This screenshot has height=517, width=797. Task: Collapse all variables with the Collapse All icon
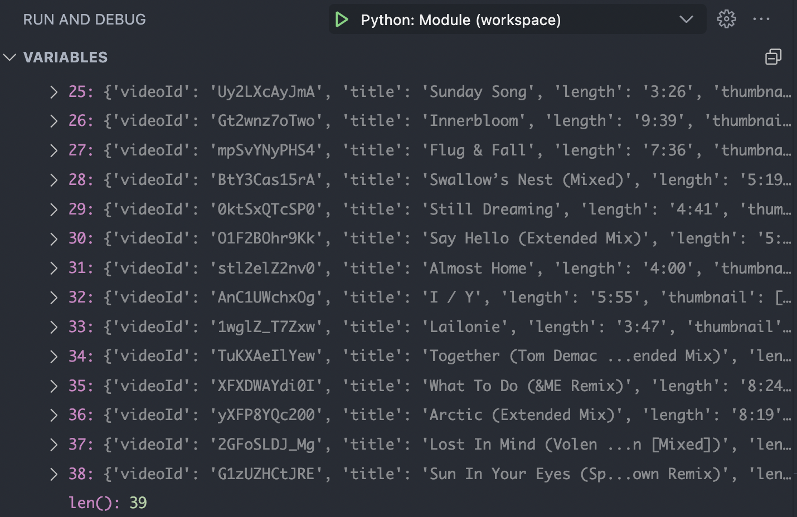[773, 57]
